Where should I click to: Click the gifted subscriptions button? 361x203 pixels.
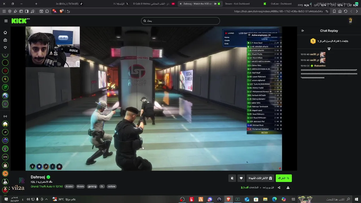[x=260, y=178]
